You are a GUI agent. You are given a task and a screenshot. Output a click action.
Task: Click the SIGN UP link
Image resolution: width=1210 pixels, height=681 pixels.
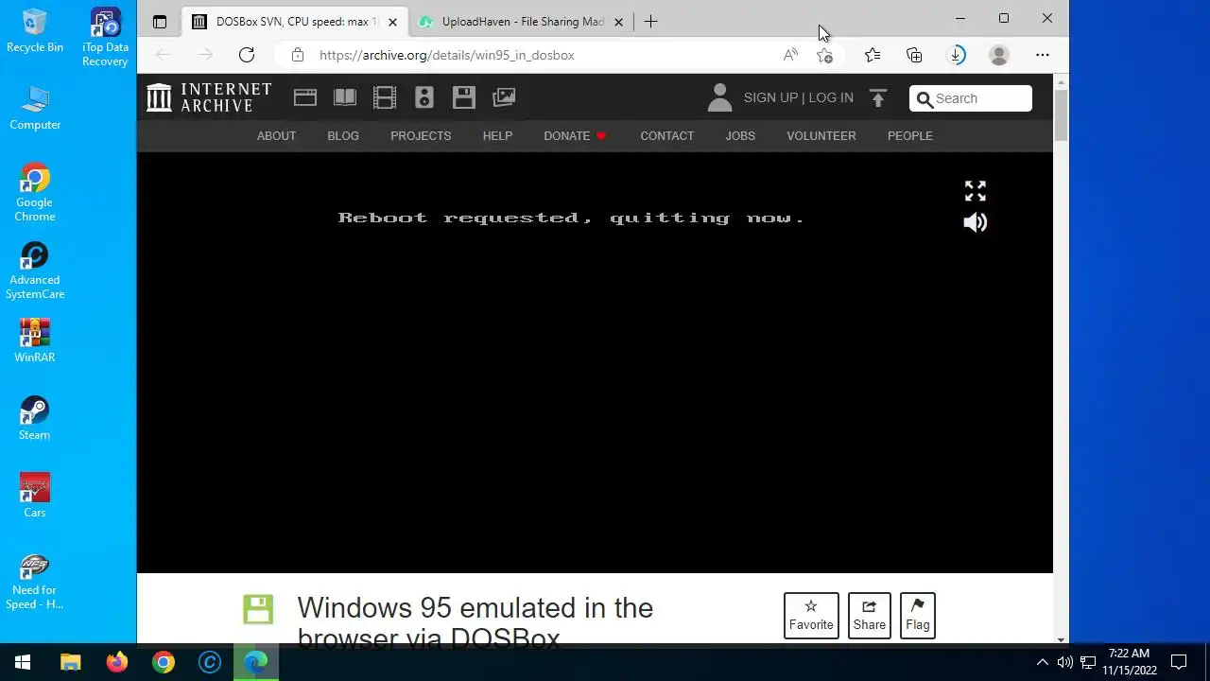pos(770,97)
